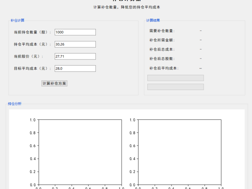Click inside the right empty chart
The image size is (252, 189).
point(179,152)
